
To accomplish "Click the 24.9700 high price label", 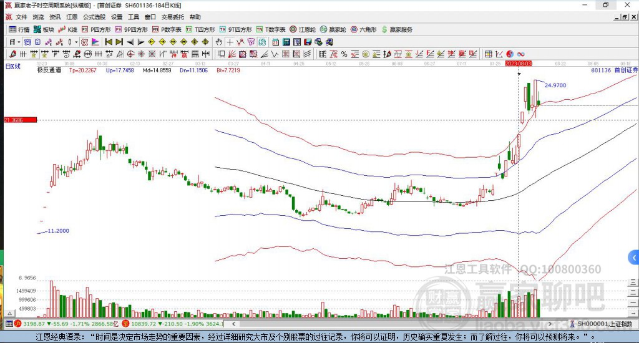I will tap(555, 85).
